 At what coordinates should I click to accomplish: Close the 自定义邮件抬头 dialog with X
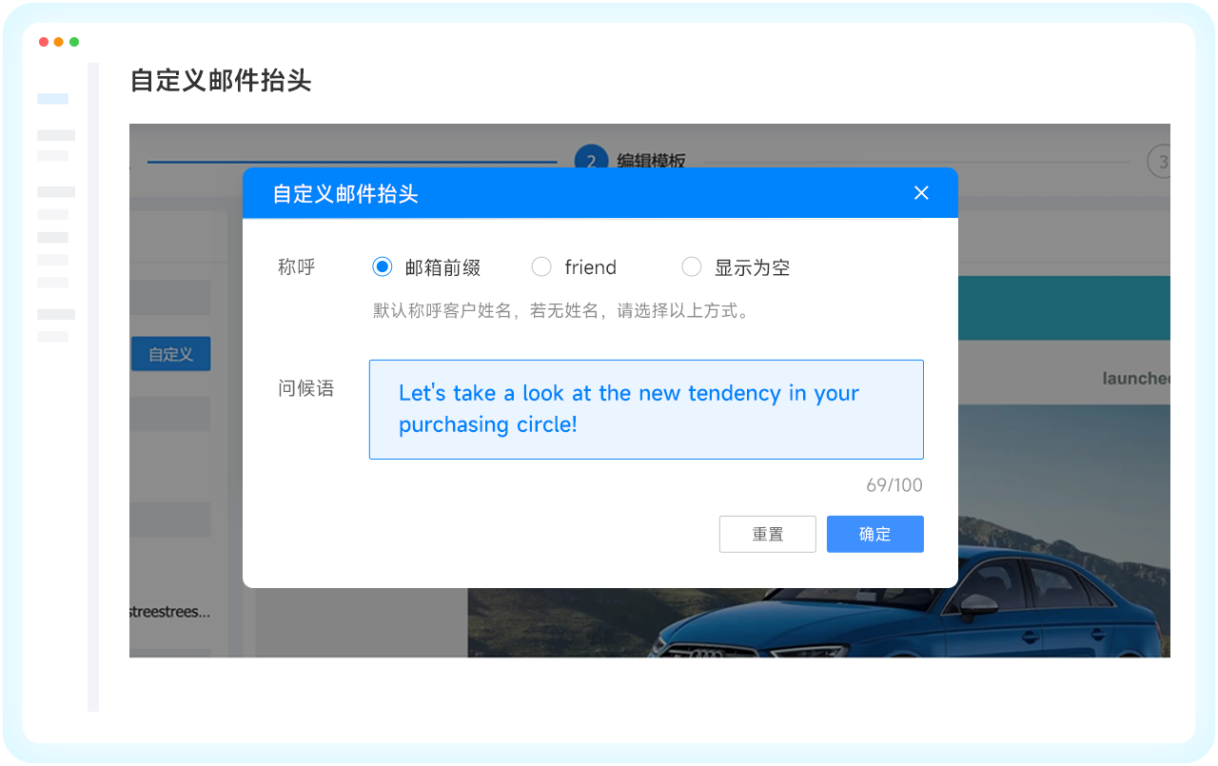[920, 193]
